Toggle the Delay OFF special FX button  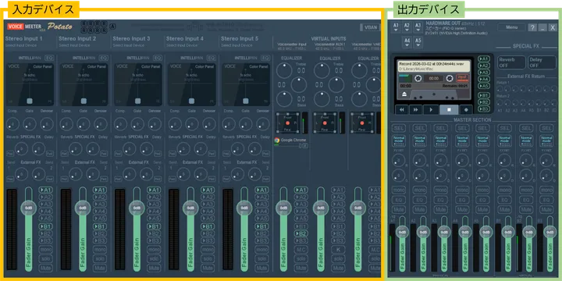(542, 62)
